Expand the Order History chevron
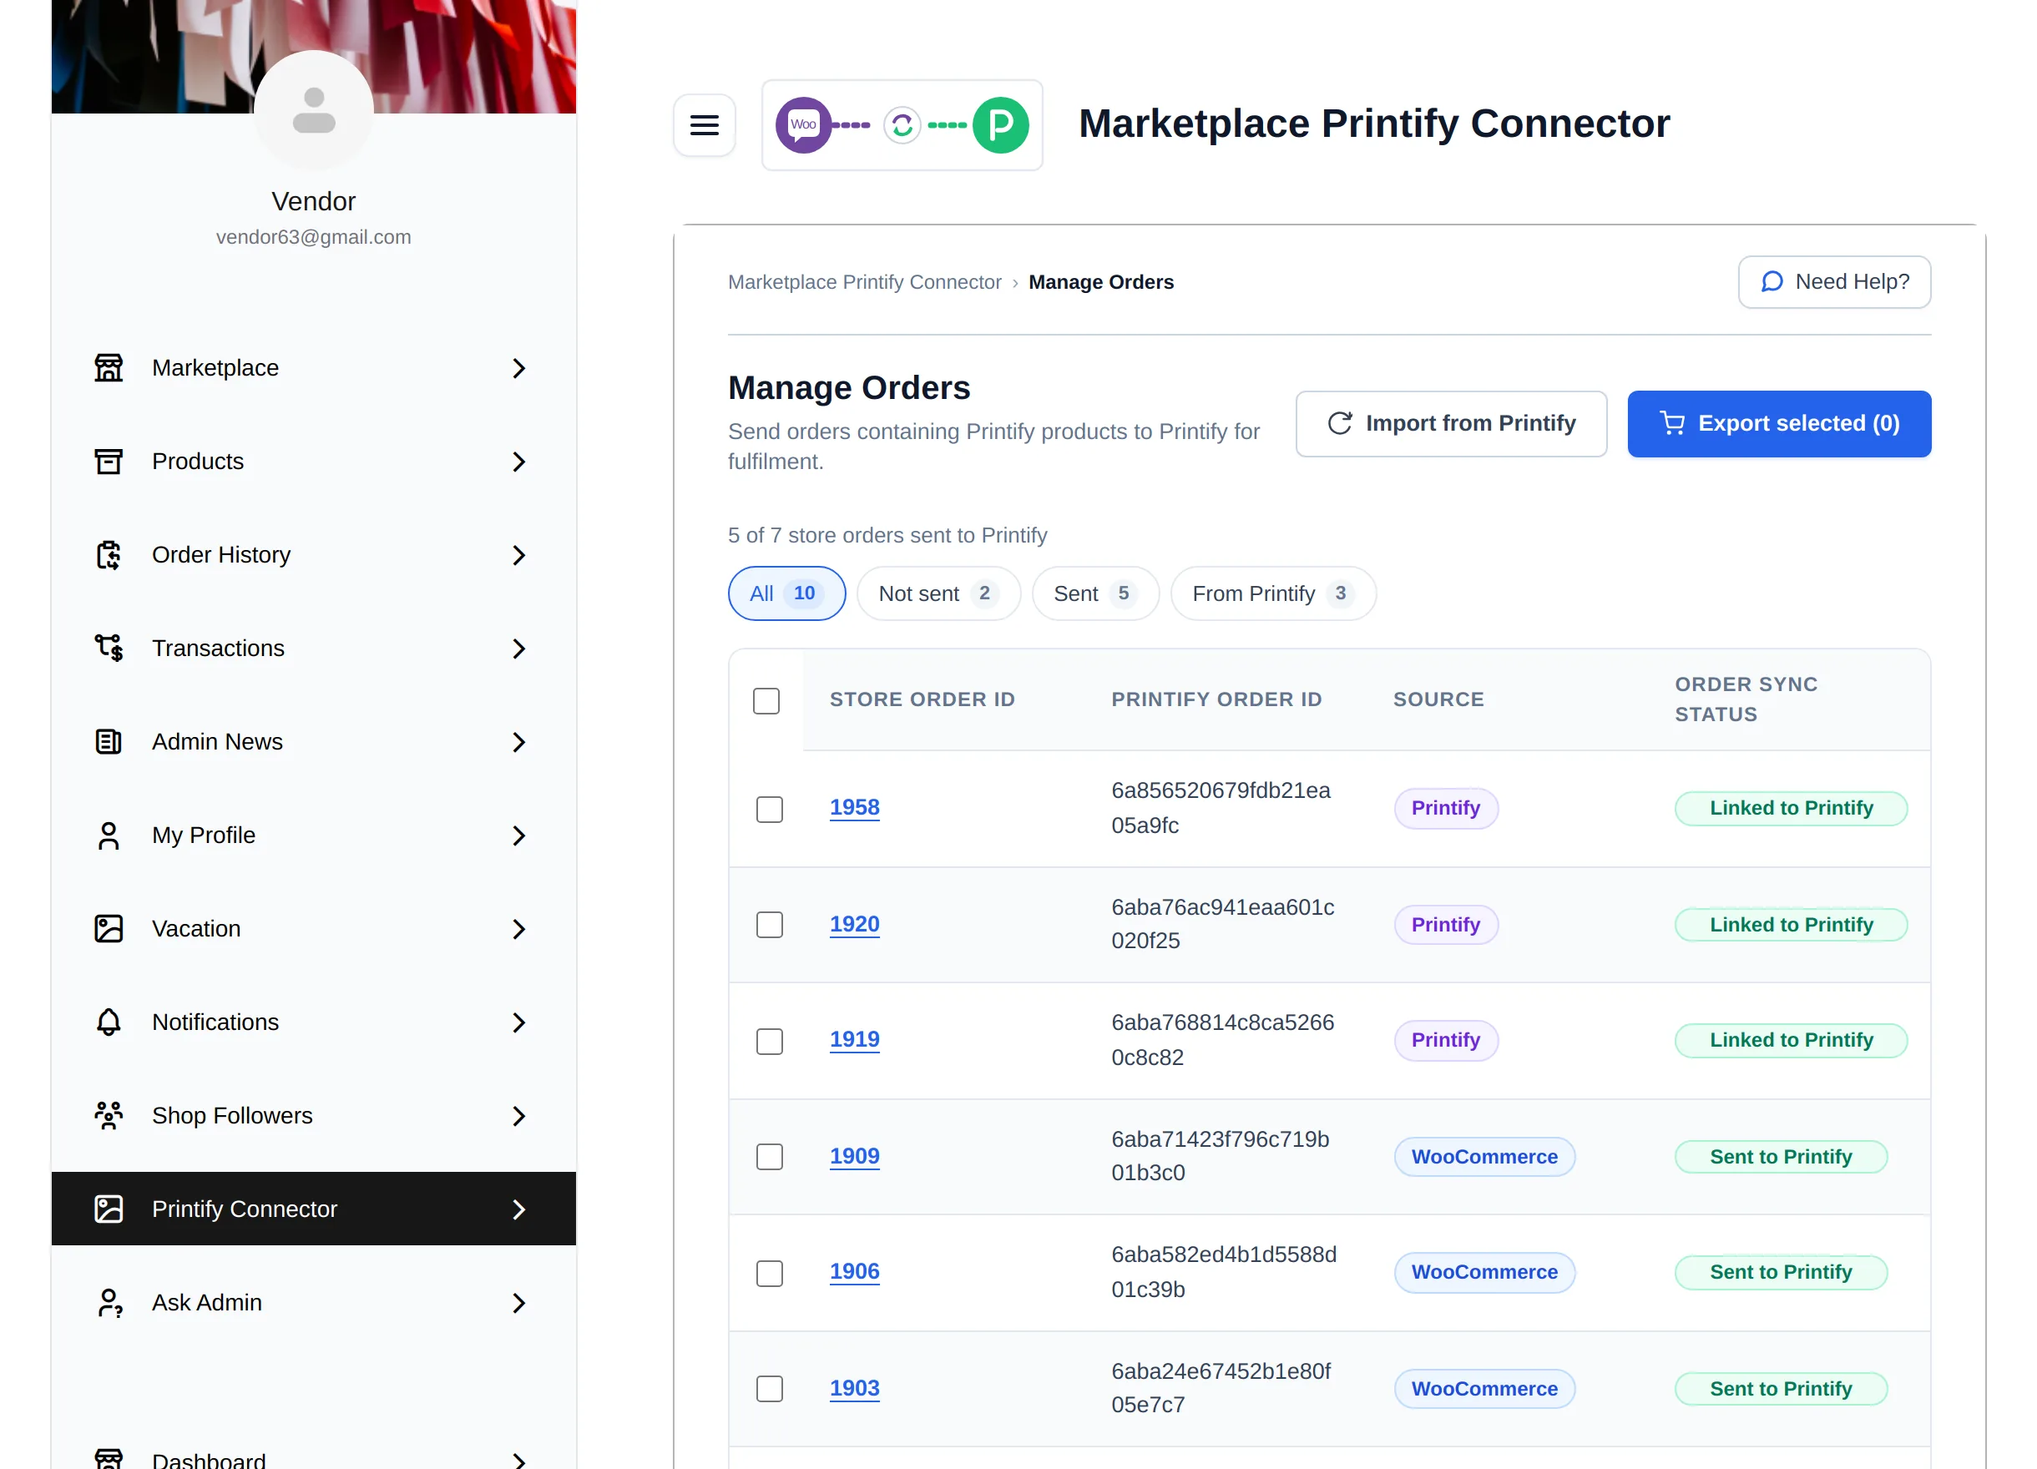The image size is (2037, 1469). click(518, 555)
